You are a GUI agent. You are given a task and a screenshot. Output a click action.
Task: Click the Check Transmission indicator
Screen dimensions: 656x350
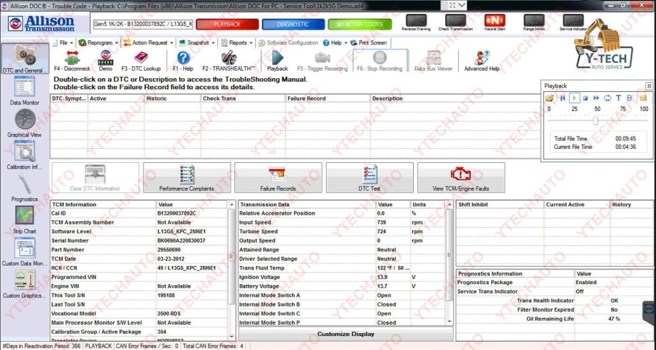tap(455, 22)
